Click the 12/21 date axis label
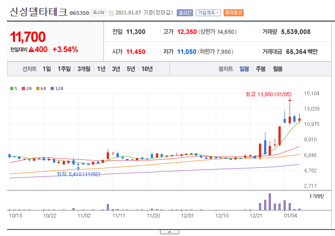Viewport: 335px width, 236px height. pos(256,216)
